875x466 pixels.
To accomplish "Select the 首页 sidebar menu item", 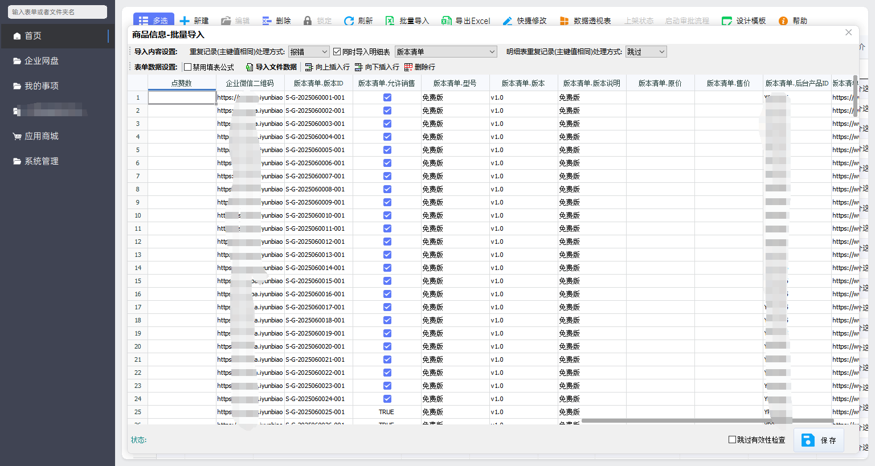I will (58, 36).
